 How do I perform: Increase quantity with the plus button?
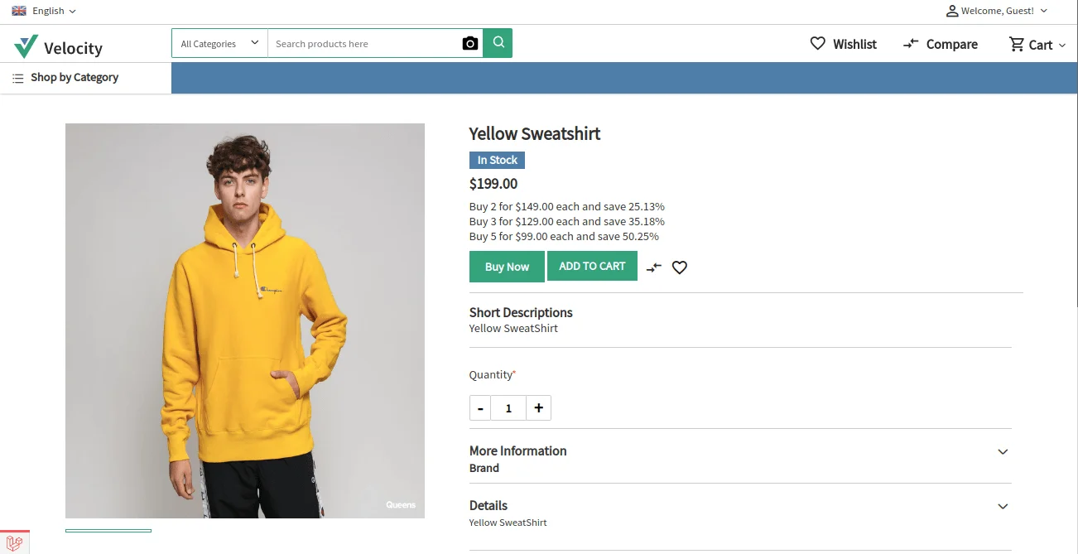click(x=538, y=407)
